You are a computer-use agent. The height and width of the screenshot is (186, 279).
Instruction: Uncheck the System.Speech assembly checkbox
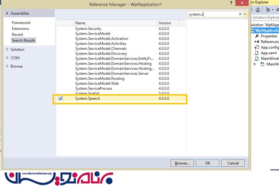coord(61,98)
